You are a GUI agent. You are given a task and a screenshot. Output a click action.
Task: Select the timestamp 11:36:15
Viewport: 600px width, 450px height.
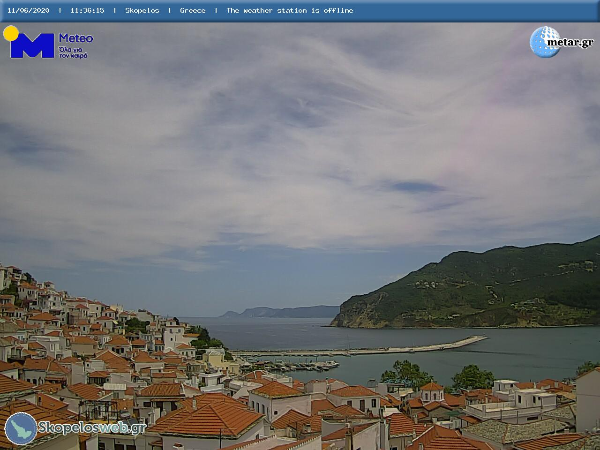pyautogui.click(x=87, y=10)
